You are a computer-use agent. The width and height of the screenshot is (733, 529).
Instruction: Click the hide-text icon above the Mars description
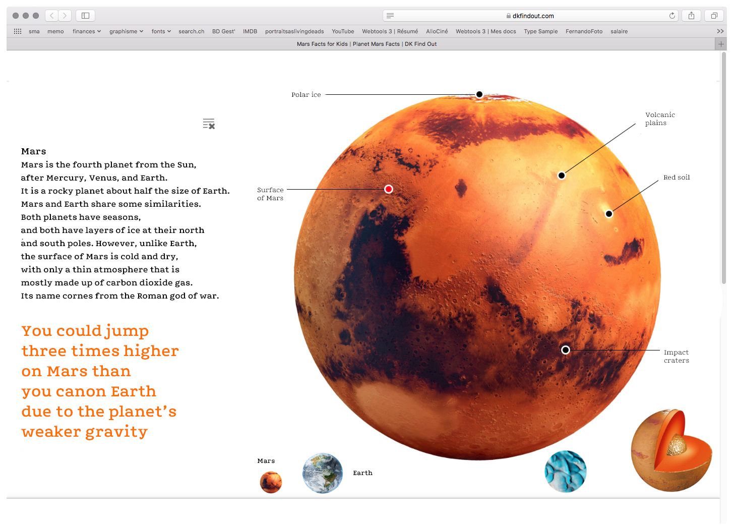(x=209, y=124)
